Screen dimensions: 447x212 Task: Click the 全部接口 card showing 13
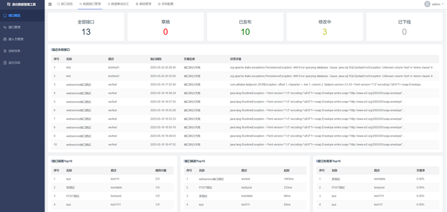point(86,27)
